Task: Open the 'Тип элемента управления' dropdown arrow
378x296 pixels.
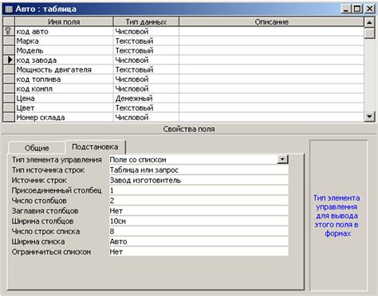Action: (282, 159)
